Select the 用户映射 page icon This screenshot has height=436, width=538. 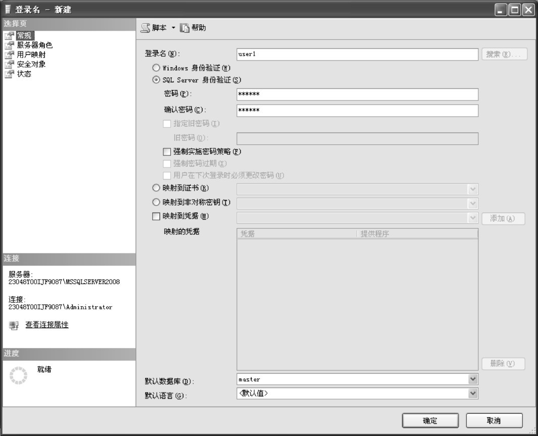tap(9, 55)
